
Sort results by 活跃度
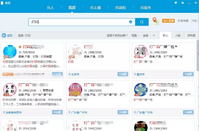tap(191, 35)
